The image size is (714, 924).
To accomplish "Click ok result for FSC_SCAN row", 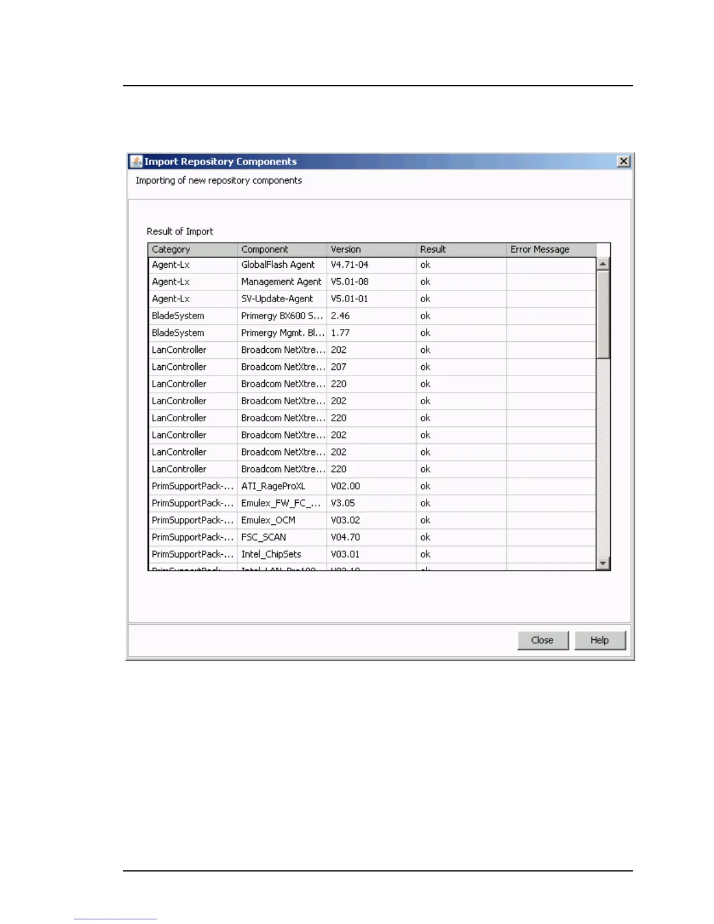I will 461,537.
